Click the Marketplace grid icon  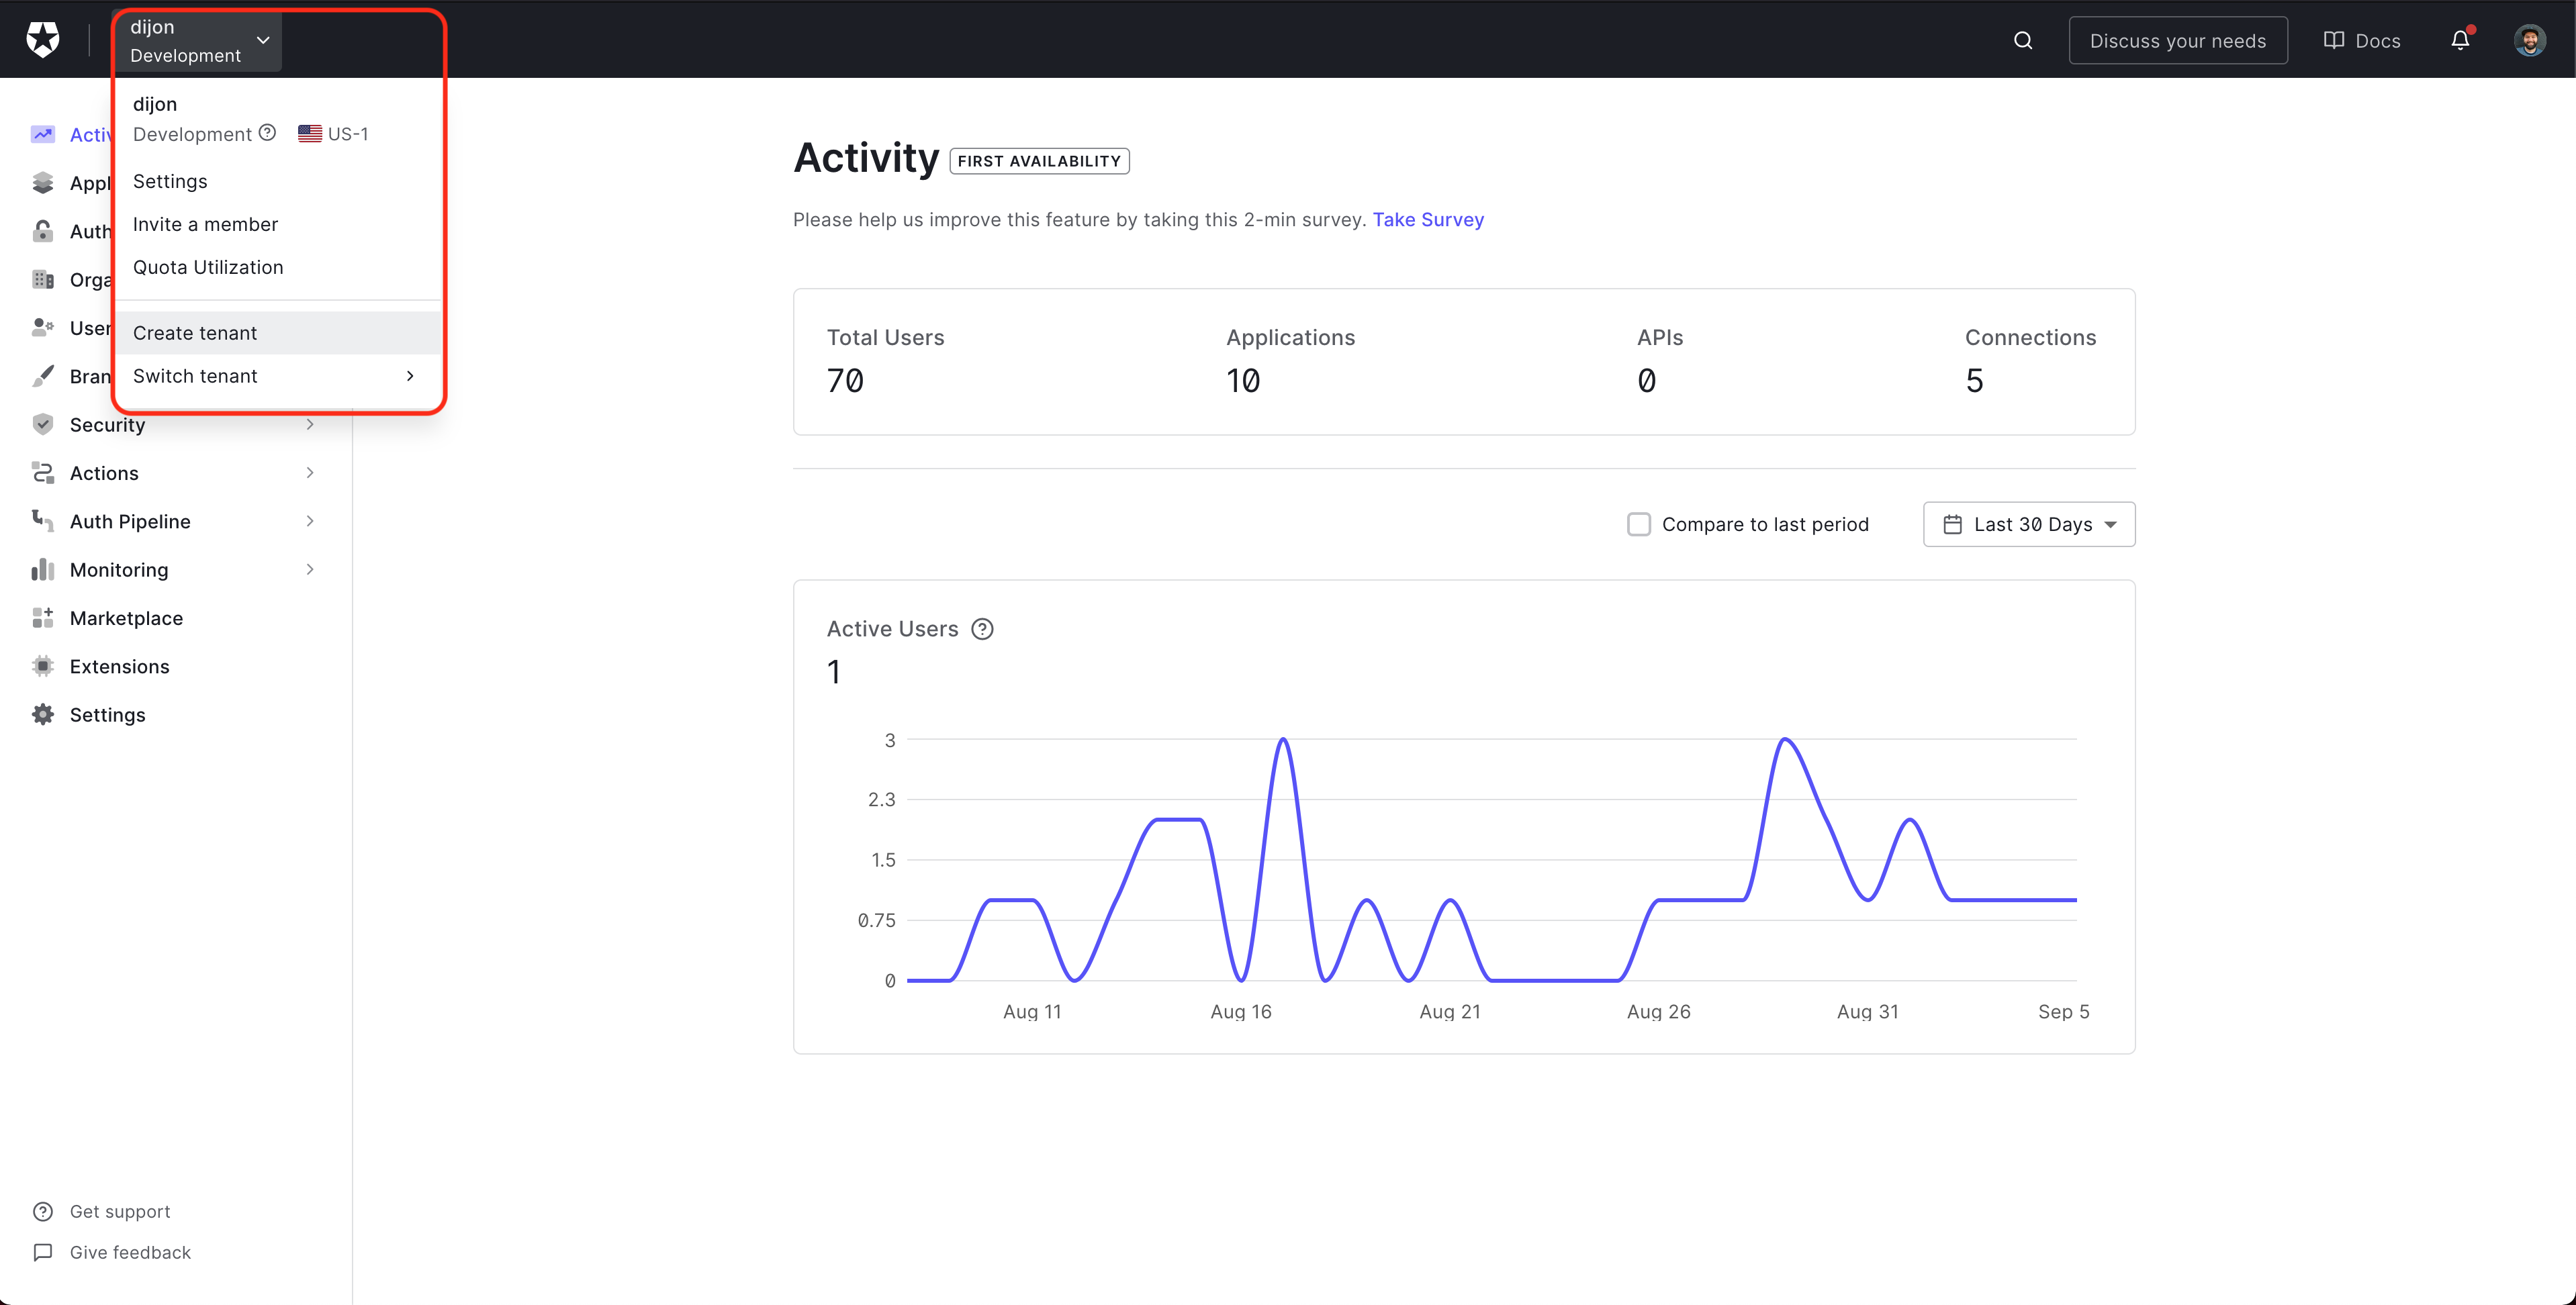(x=43, y=618)
